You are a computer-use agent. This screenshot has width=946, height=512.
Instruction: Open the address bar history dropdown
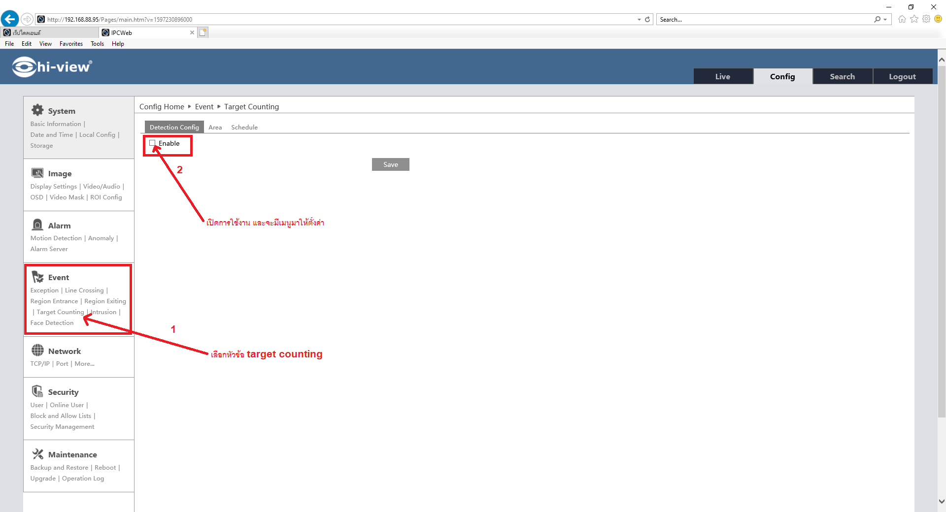[x=639, y=20]
